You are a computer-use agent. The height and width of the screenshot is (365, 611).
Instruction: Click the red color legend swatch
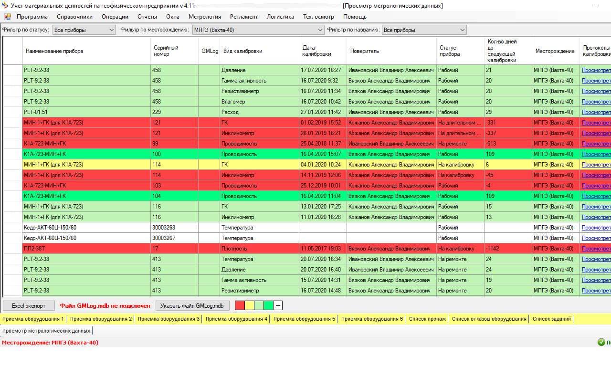240,305
